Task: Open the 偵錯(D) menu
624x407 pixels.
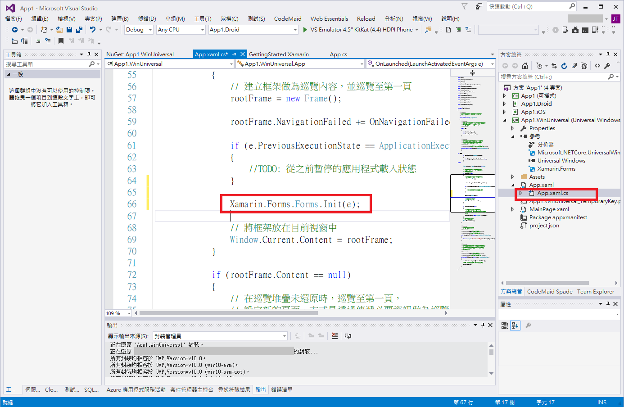Action: click(x=147, y=18)
